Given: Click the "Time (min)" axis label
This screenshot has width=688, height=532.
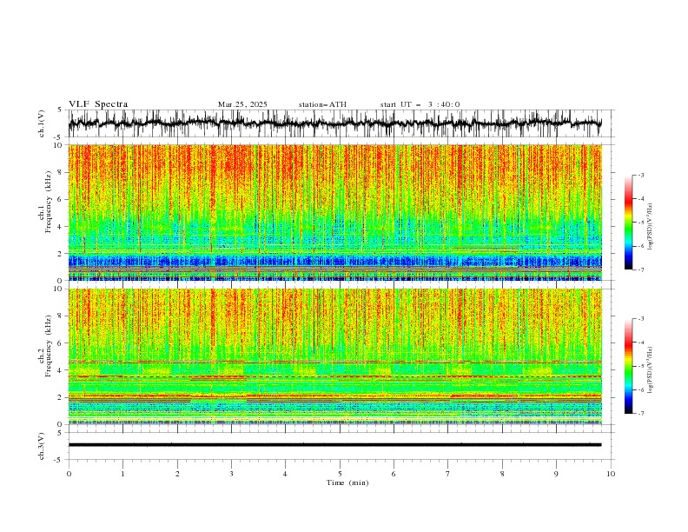Looking at the screenshot, I should coord(347,482).
